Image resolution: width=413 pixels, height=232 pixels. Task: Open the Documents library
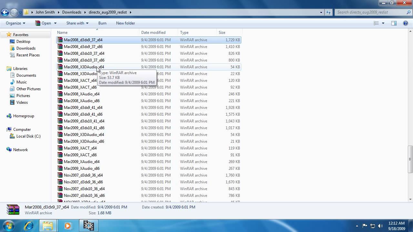26,75
